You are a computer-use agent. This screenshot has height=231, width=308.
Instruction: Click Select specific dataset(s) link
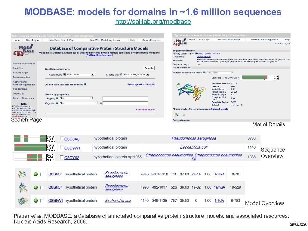(141, 84)
